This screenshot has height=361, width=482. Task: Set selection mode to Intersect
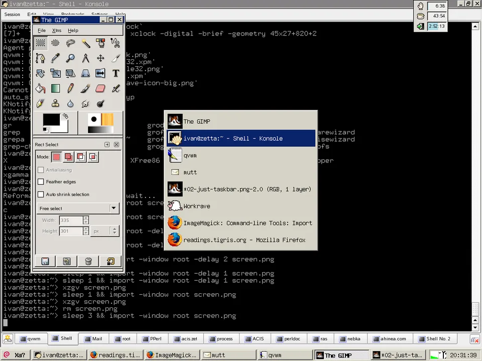click(93, 157)
